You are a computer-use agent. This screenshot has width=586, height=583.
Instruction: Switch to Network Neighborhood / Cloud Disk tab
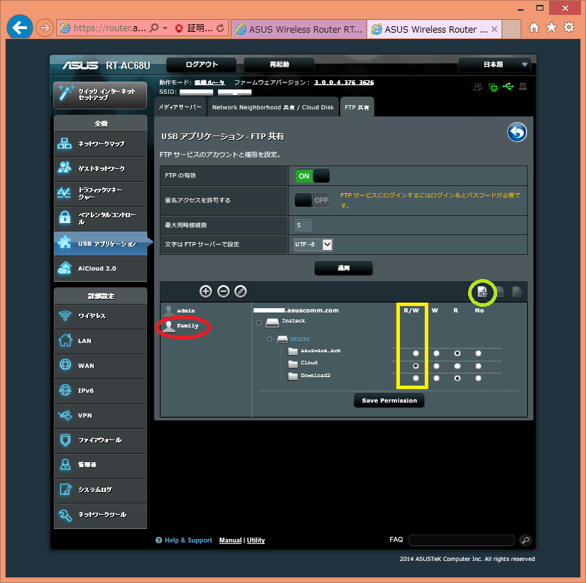click(x=273, y=107)
